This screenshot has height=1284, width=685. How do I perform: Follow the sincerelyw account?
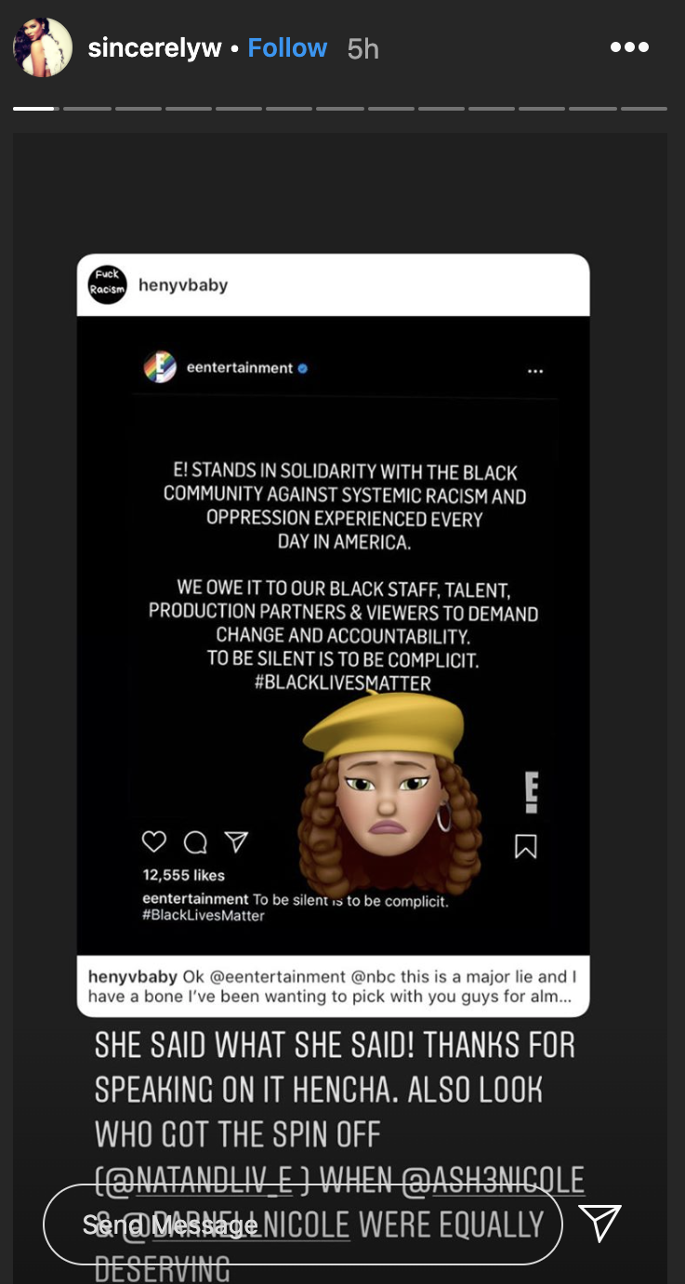[x=287, y=47]
